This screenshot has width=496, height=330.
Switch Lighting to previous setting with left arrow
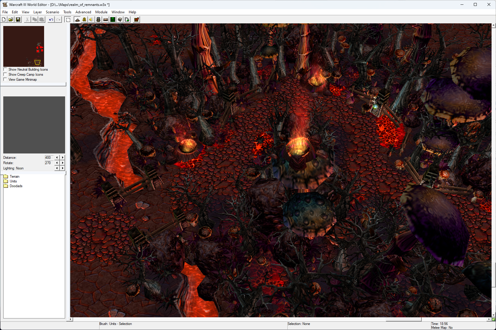(x=57, y=168)
